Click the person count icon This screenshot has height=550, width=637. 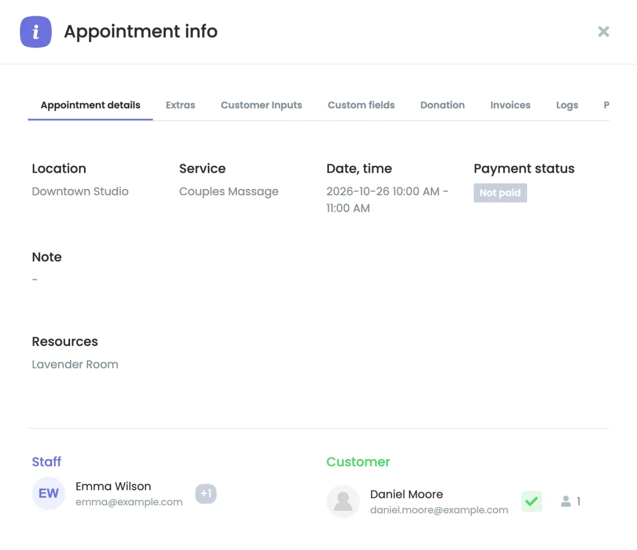click(x=566, y=501)
